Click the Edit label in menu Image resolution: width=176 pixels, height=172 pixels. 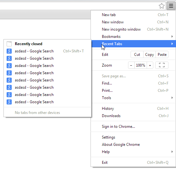105,55
